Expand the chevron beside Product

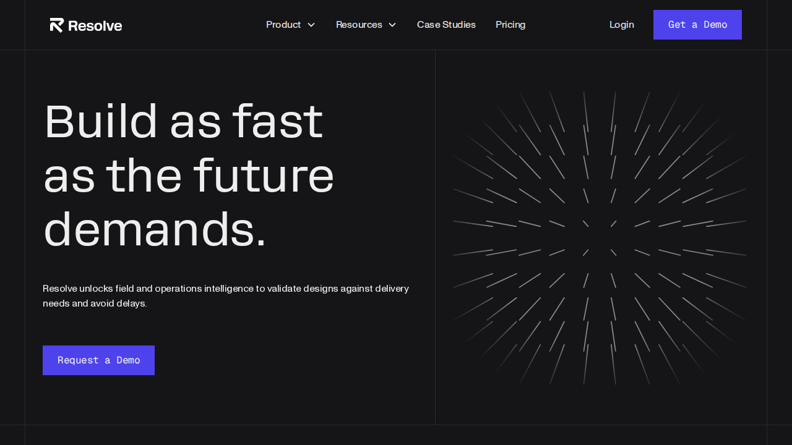[311, 25]
